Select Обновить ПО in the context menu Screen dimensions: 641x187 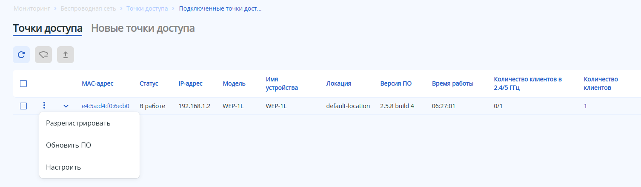69,145
